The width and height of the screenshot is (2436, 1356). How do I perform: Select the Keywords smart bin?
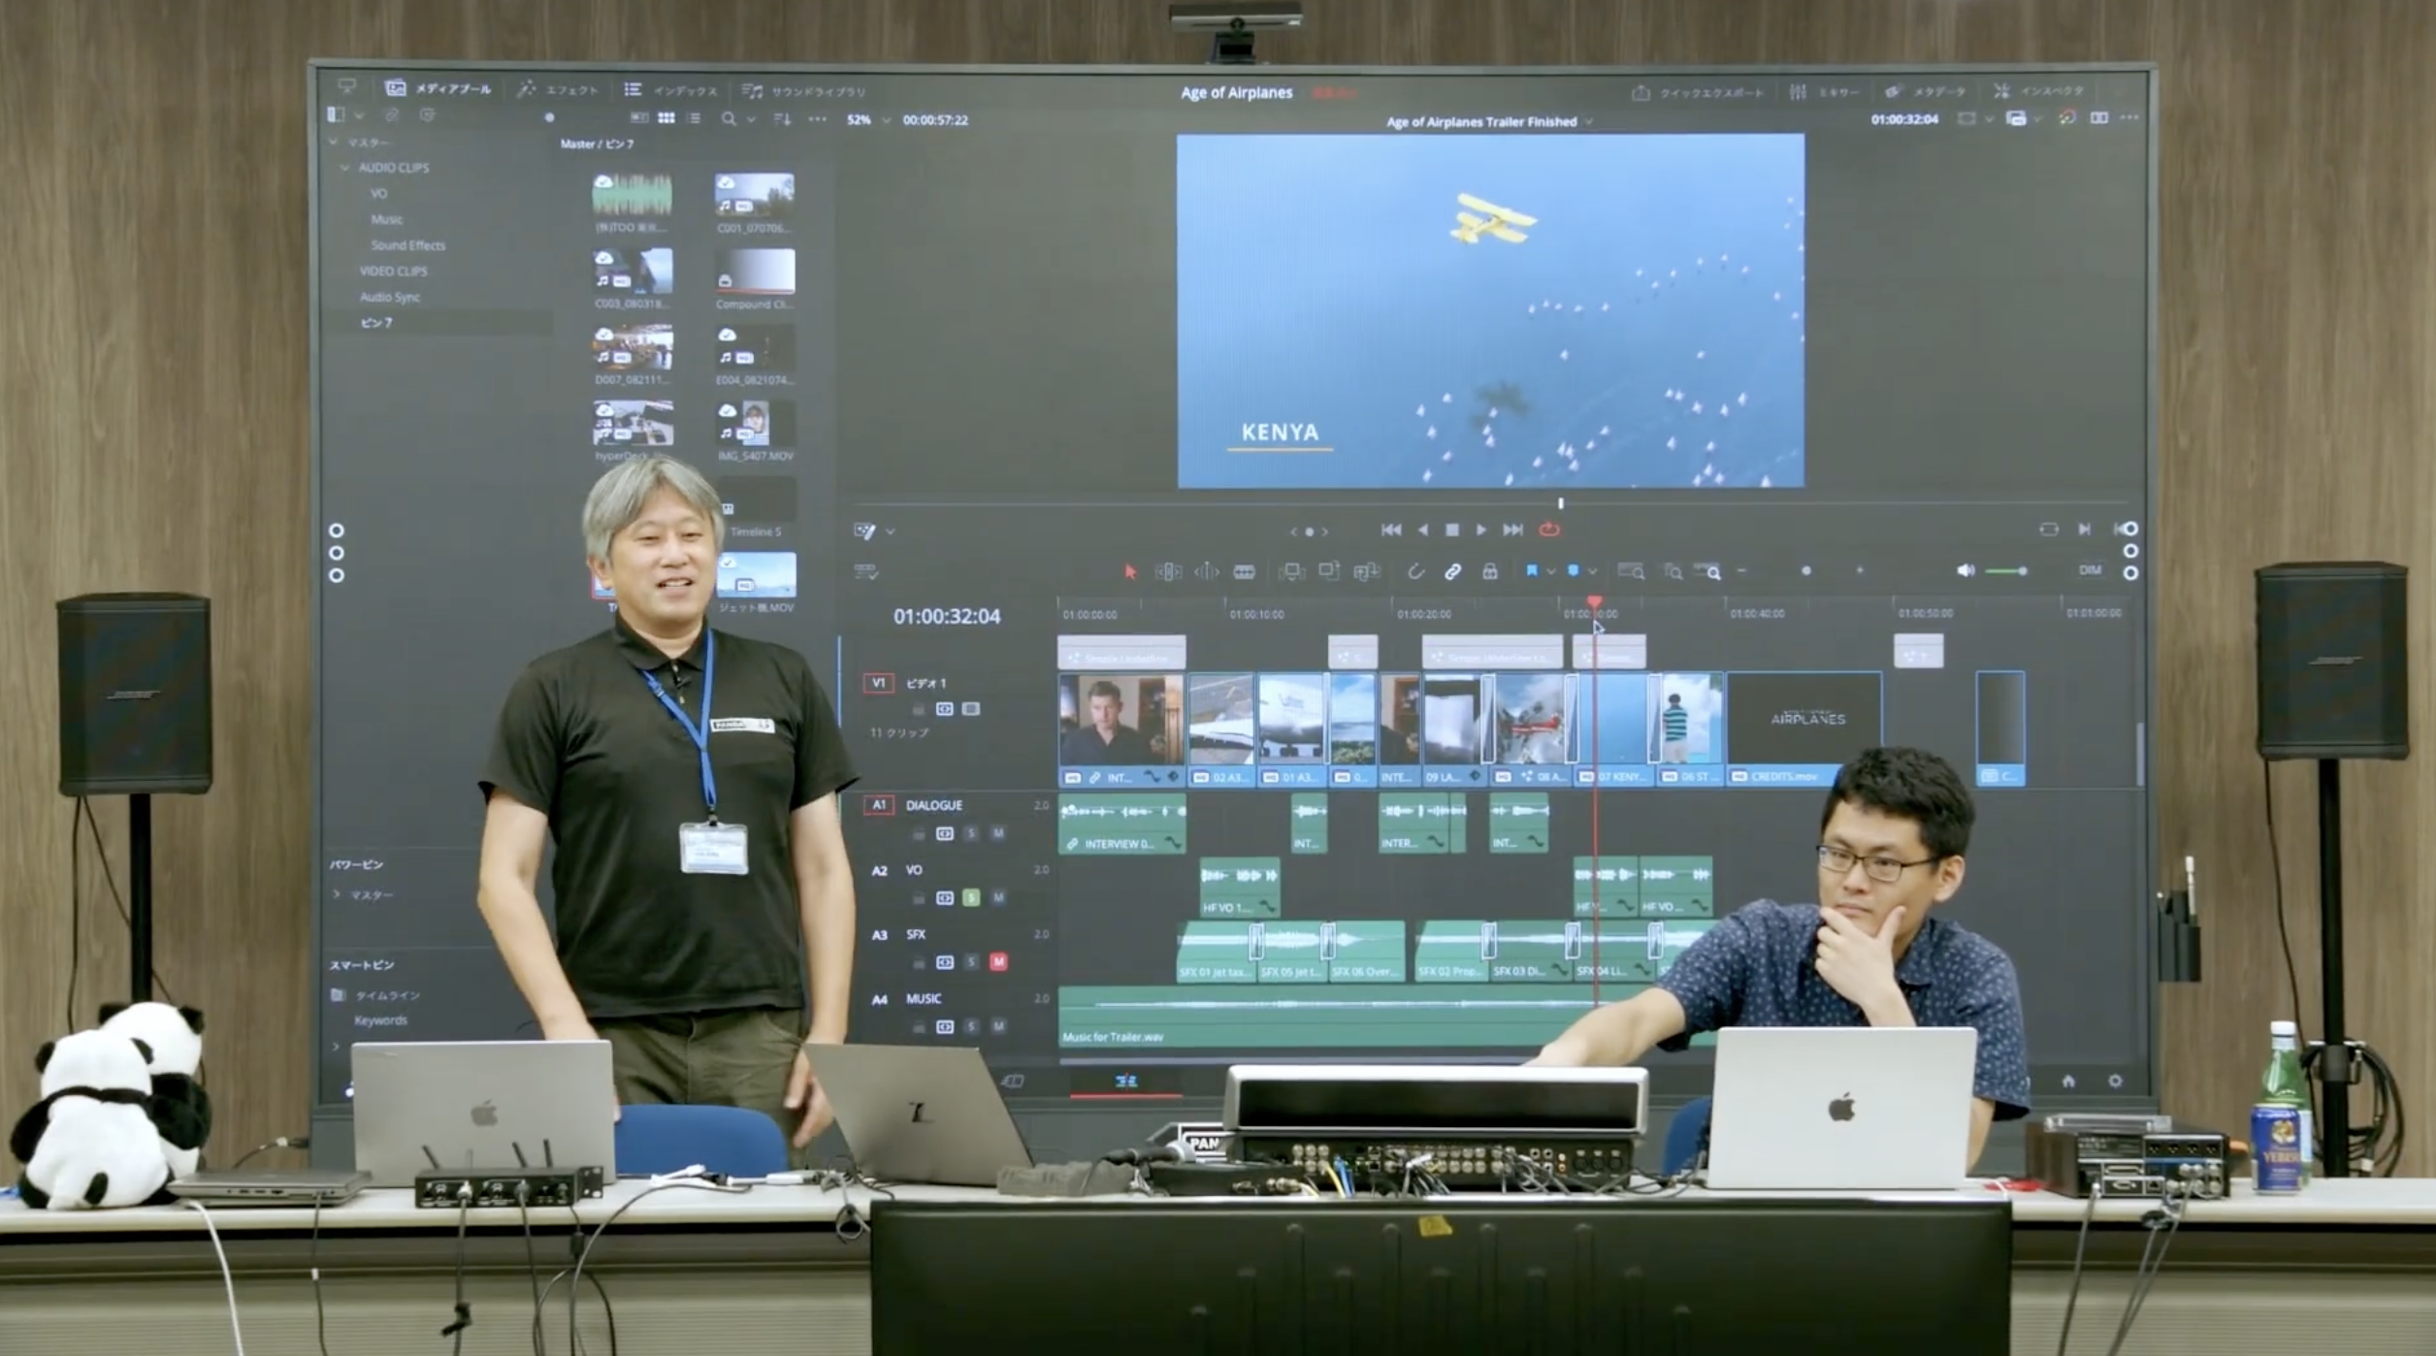point(380,1020)
